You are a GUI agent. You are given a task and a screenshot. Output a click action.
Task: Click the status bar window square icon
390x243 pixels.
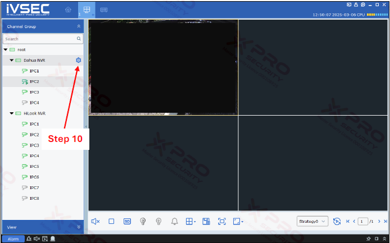coord(377,239)
